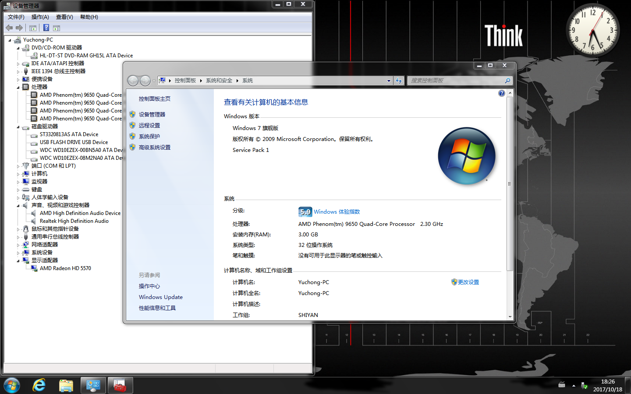This screenshot has width=631, height=394.
Task: Click the scrollbar down arrow in System window
Action: (x=510, y=317)
